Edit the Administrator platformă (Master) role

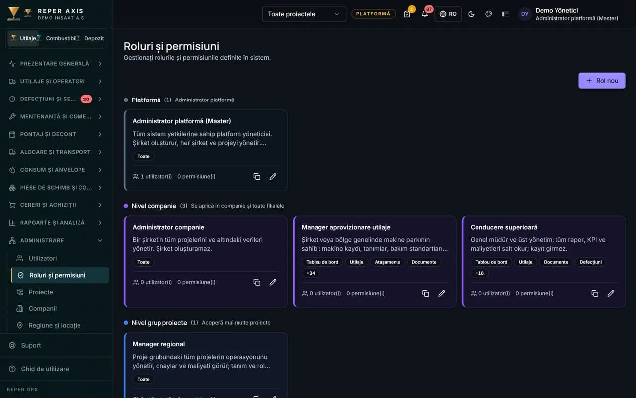[x=273, y=177]
